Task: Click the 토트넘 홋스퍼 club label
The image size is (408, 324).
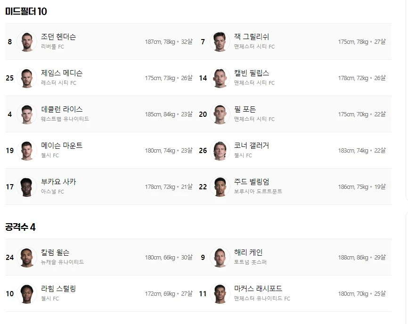Action: click(250, 262)
